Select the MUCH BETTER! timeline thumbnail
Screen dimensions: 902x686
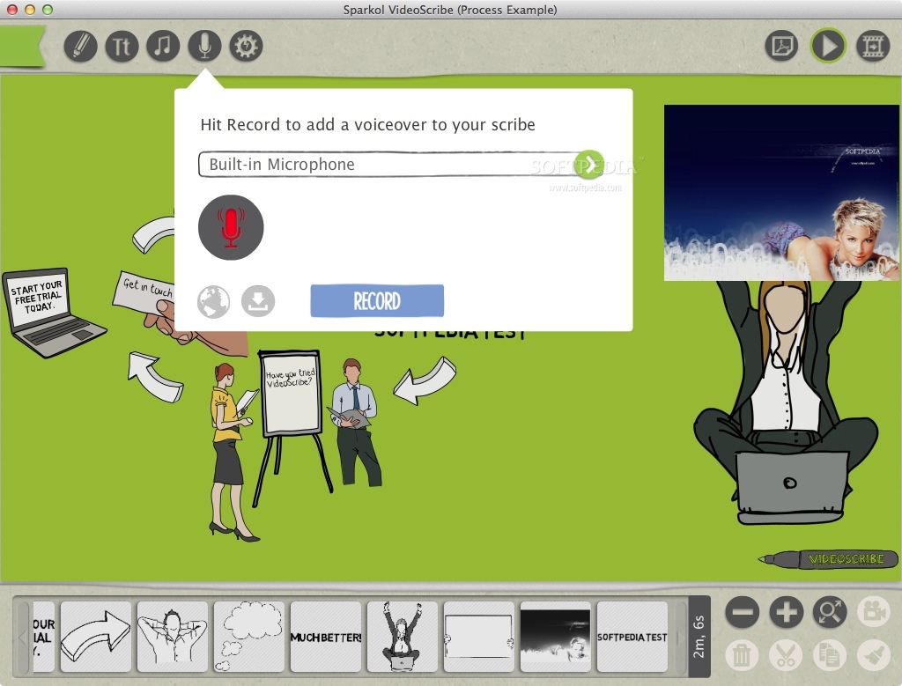pos(326,636)
